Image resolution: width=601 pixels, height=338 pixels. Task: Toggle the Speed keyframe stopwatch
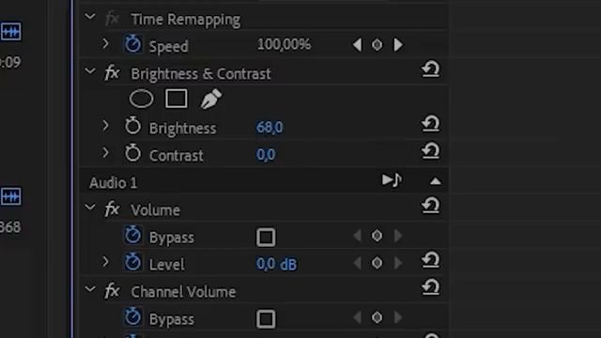(132, 44)
